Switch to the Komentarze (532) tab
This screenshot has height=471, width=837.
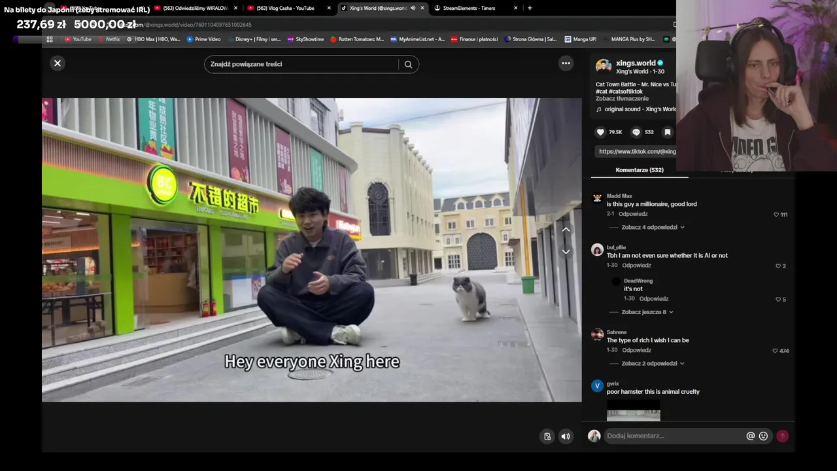point(640,170)
